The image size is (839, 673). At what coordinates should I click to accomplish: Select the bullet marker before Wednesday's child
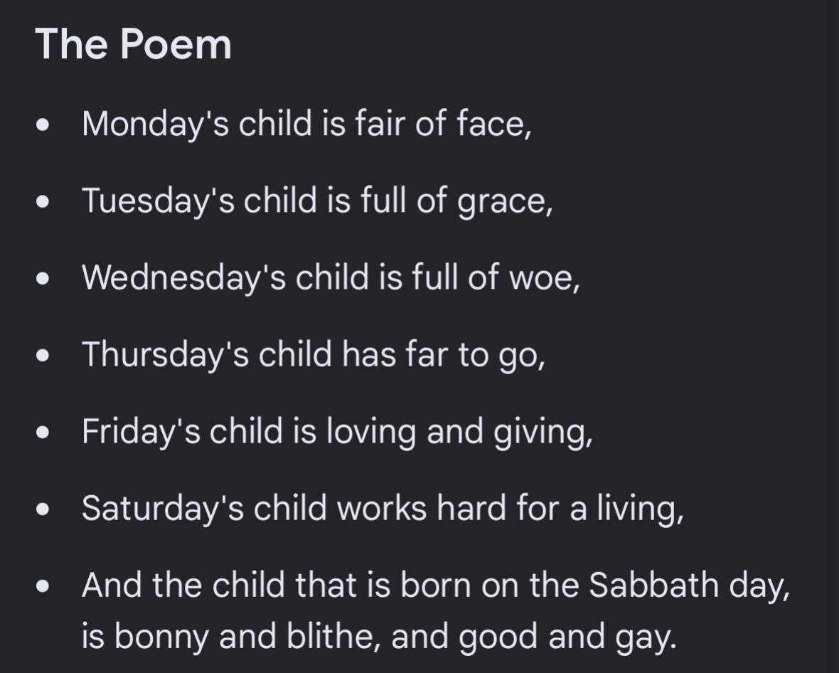(43, 279)
